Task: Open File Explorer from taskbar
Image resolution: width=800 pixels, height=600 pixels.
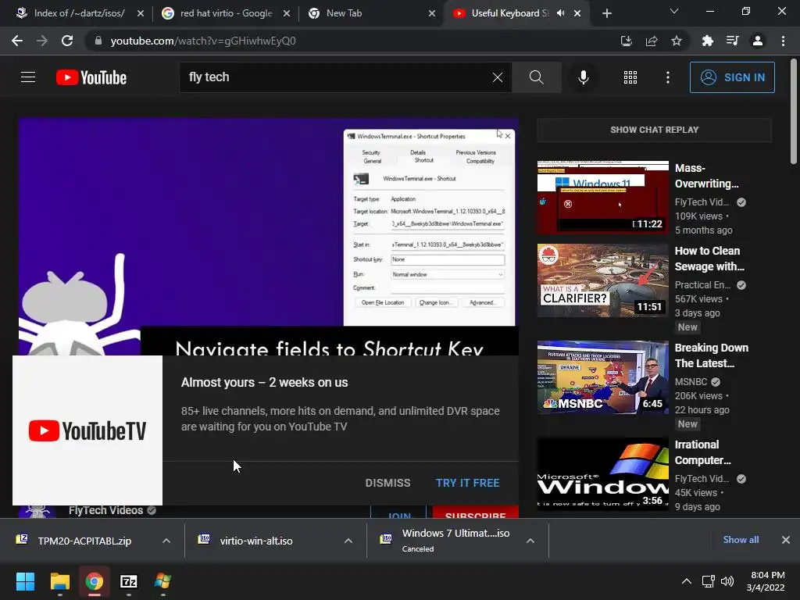Action: pos(59,581)
